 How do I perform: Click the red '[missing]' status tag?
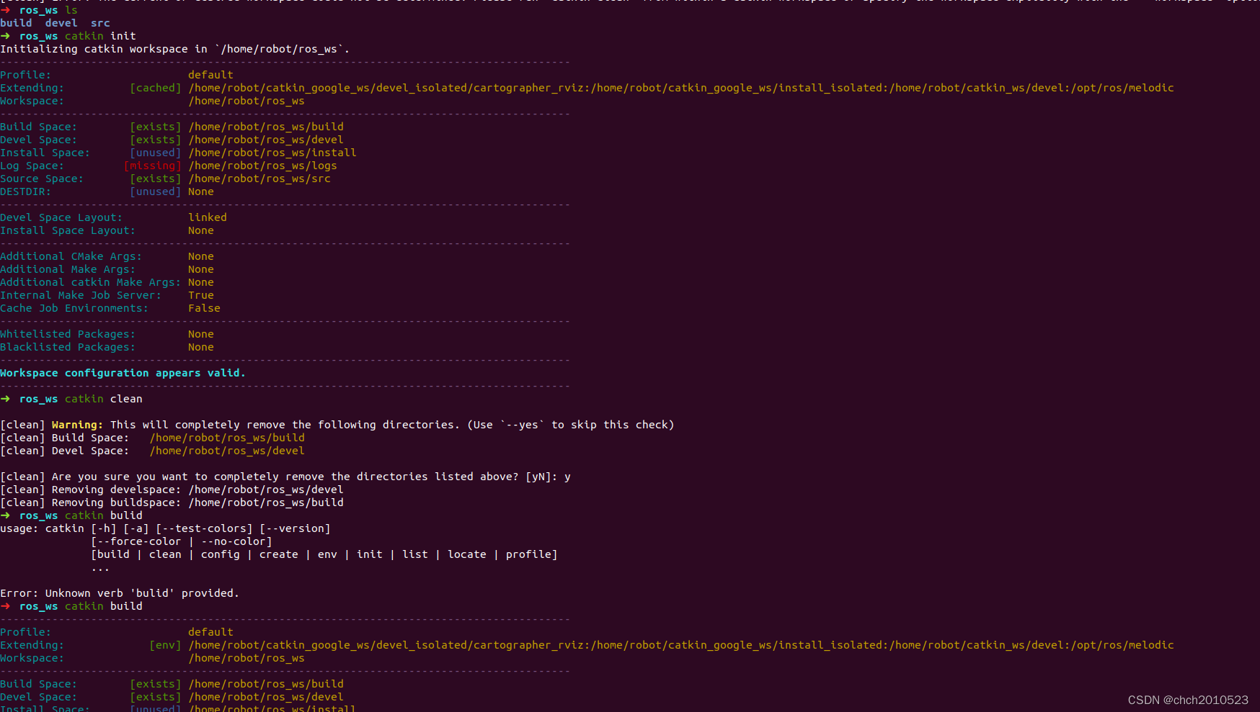pos(153,166)
